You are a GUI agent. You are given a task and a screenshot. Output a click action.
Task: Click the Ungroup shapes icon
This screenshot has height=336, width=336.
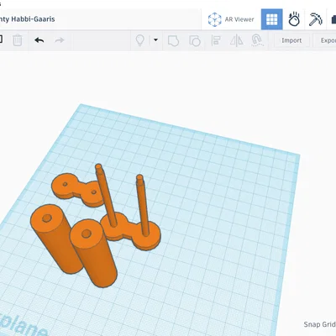tap(195, 40)
